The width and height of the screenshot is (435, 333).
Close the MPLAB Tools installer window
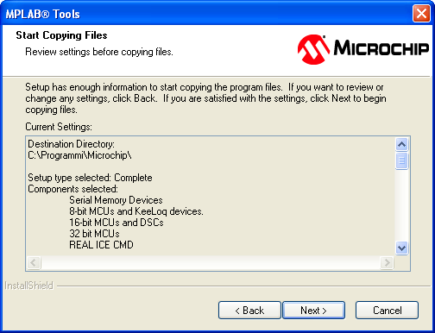pyautogui.click(x=421, y=14)
